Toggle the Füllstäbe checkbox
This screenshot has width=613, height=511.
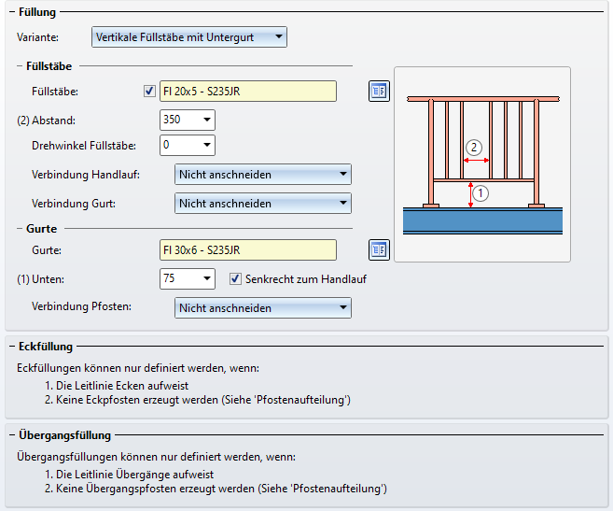coord(149,91)
